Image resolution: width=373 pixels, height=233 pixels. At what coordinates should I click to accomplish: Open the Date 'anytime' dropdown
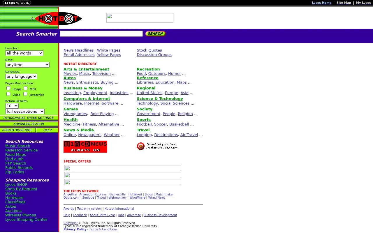pyautogui.click(x=27, y=65)
